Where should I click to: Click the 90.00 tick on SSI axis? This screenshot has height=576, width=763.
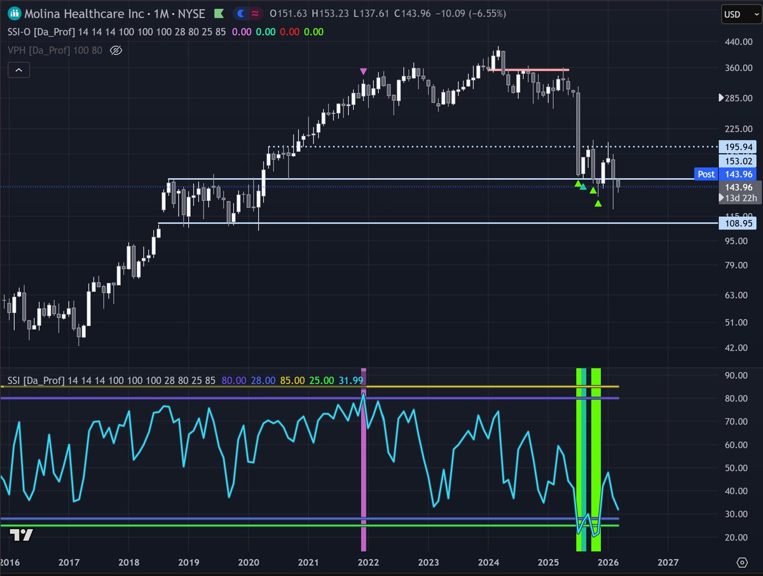738,375
